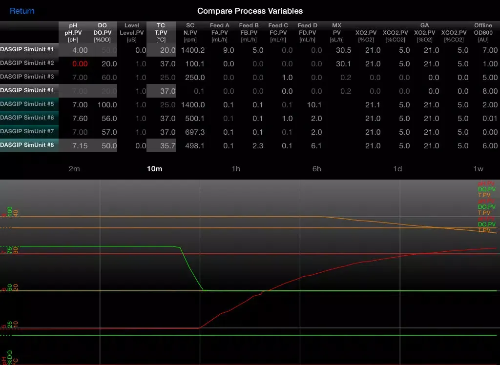
Task: Click temperature 35.7 of SimUnit #8
Action: coord(168,146)
